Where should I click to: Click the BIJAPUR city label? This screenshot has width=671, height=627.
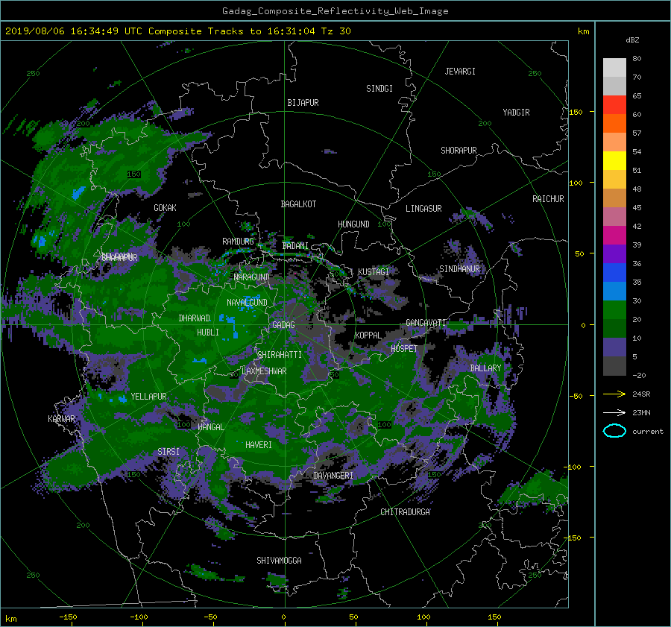303,103
